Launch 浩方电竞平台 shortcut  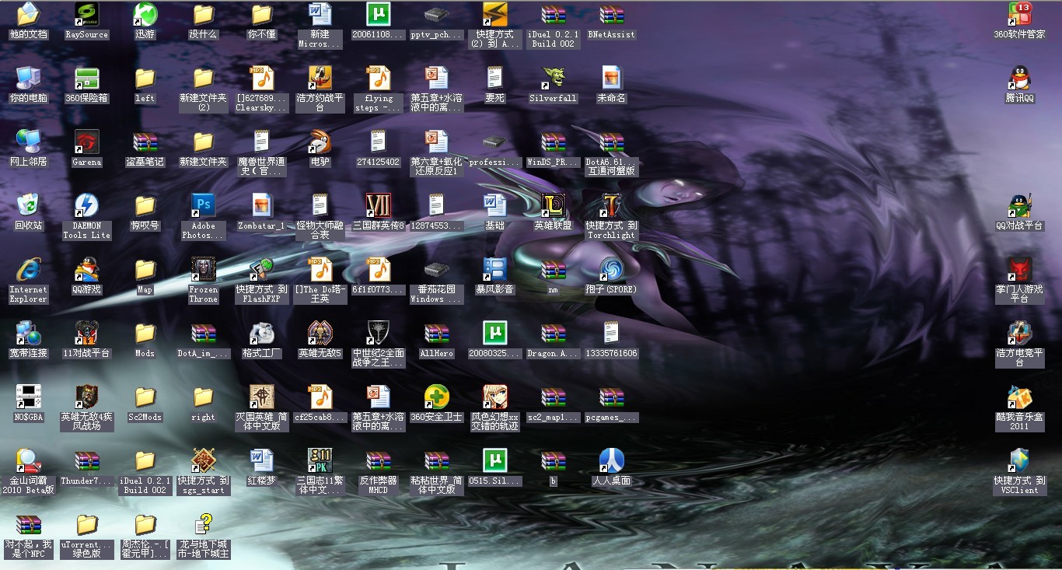[1019, 333]
